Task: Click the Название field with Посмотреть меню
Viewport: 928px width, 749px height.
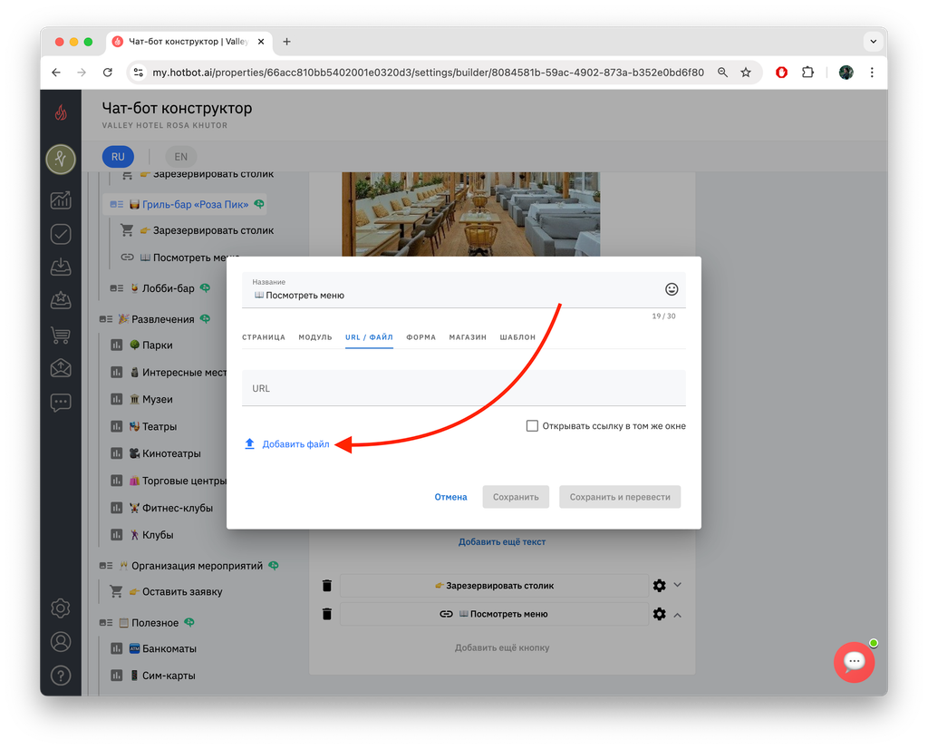Action: pyautogui.click(x=463, y=290)
